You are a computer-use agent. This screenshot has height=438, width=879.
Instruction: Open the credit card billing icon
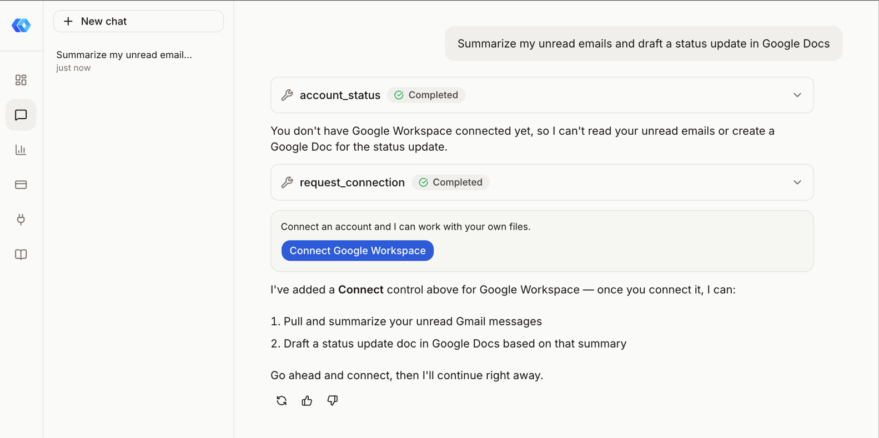click(x=21, y=185)
